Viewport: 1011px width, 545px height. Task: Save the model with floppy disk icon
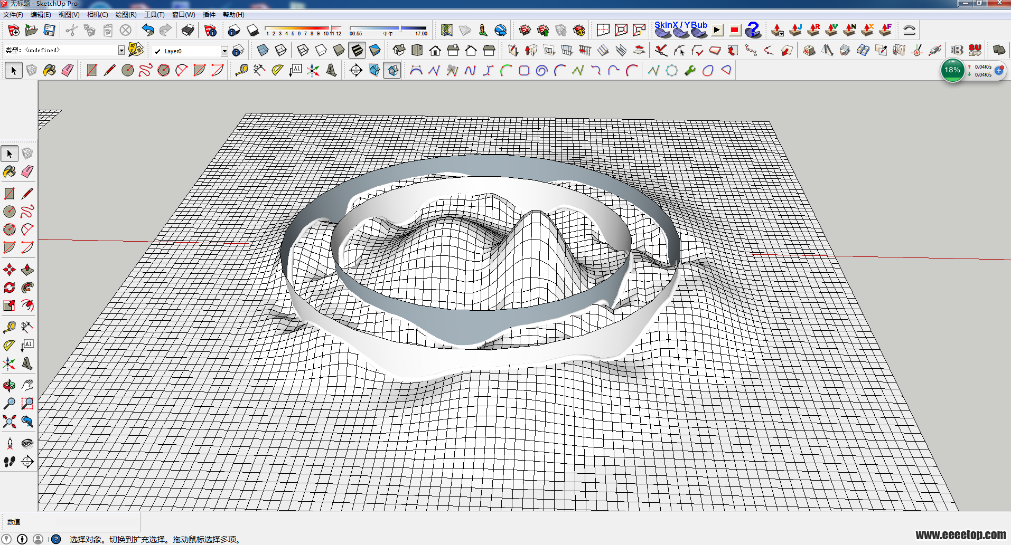(49, 31)
